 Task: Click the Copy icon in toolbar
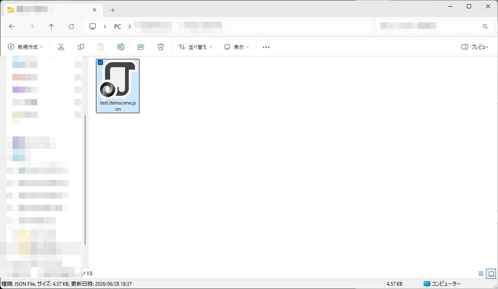81,47
